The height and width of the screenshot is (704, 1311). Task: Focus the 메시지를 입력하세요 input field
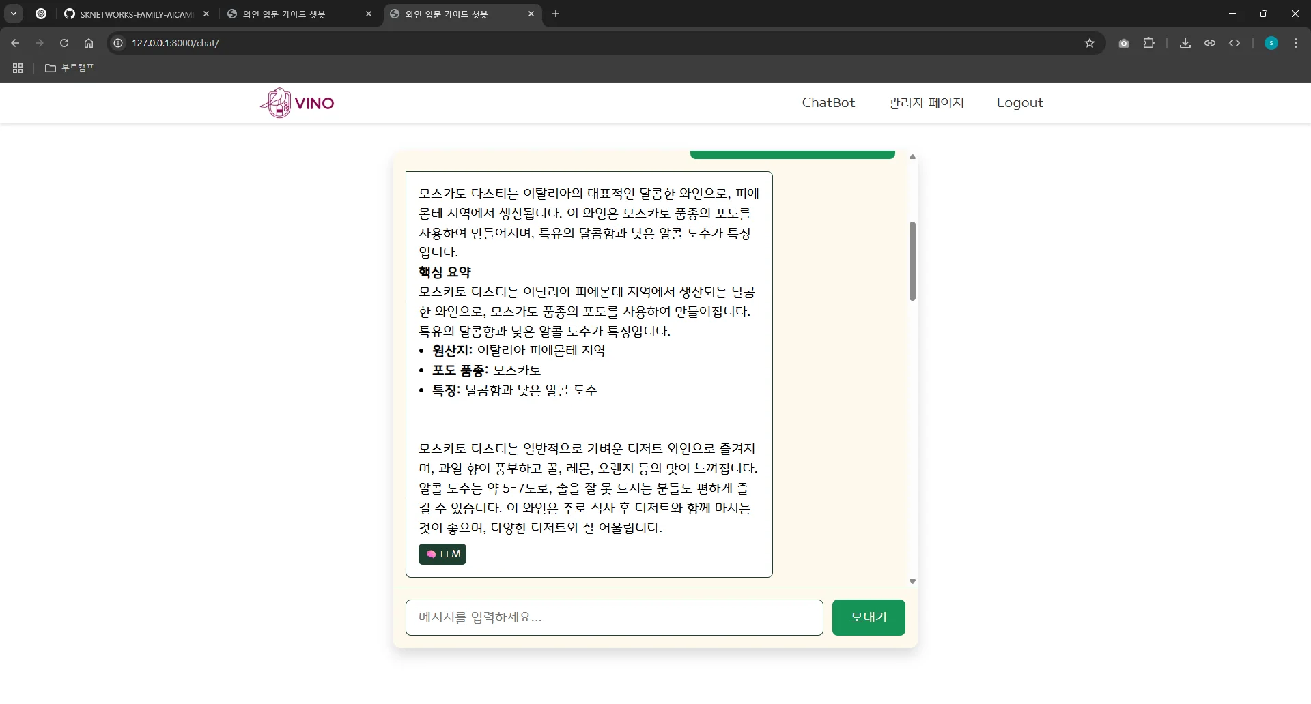[615, 617]
